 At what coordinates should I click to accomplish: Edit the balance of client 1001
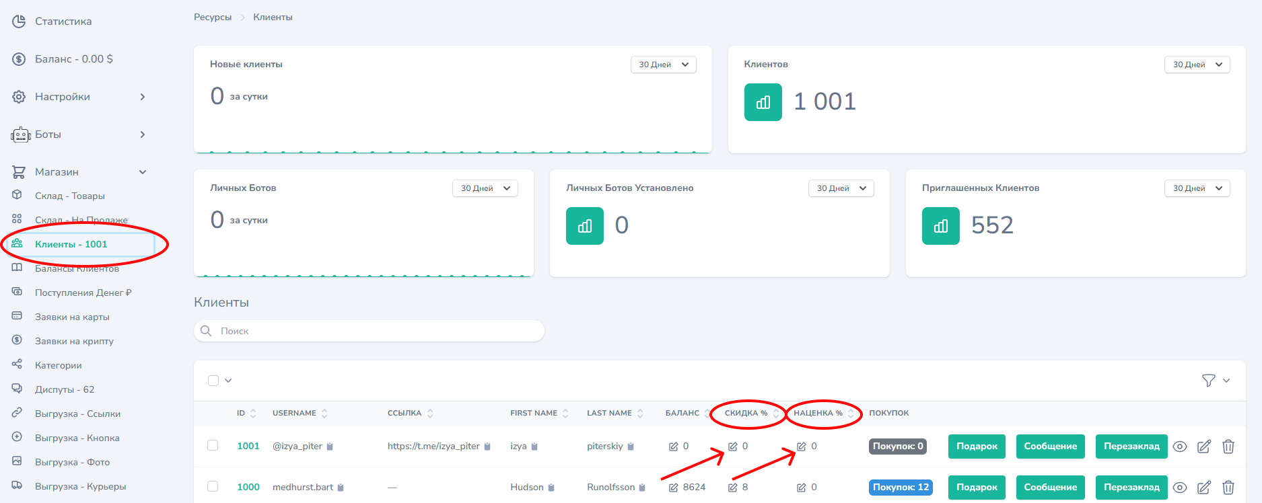tap(673, 447)
